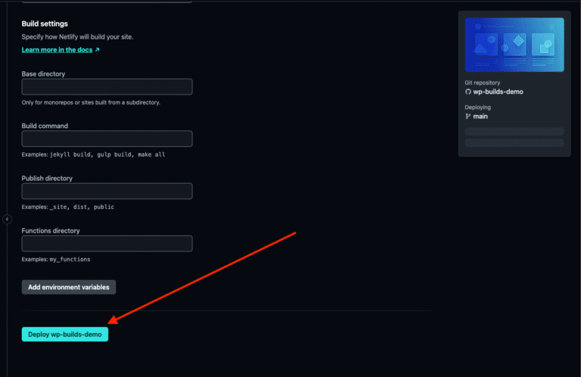Viewport: 581px width, 377px height.
Task: Click the first loading placeholder bar
Action: (x=514, y=132)
